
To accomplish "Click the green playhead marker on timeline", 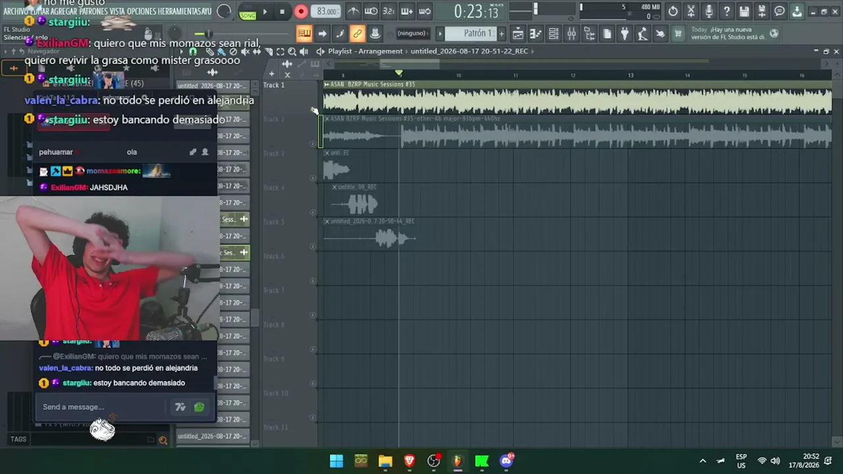I will tap(398, 73).
